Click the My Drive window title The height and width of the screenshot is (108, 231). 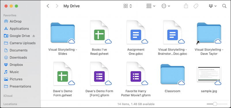(x=71, y=6)
